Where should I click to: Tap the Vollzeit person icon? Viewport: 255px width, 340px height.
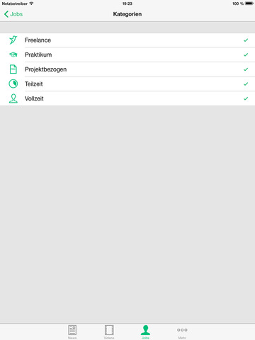pos(13,98)
